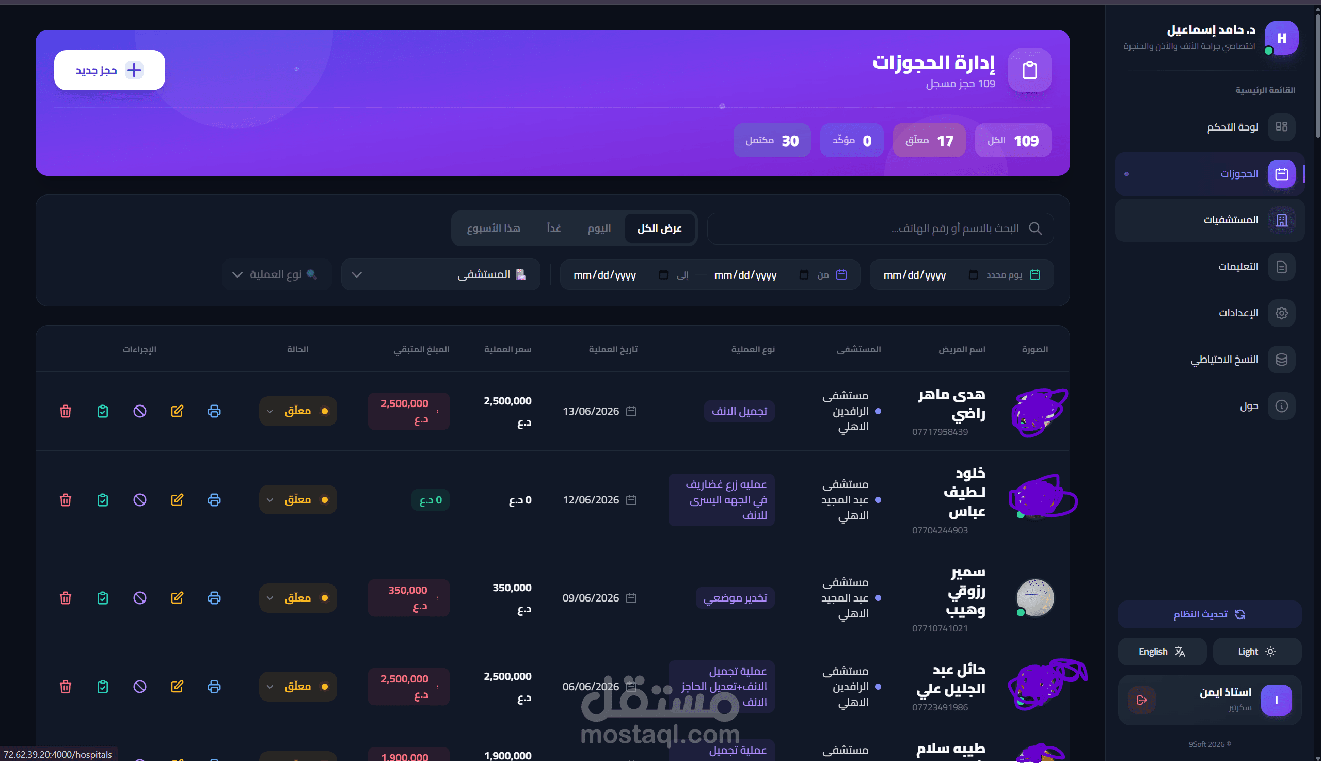This screenshot has width=1321, height=764.
Task: Edit booking for خلود لطيف عباس
Action: 177,500
